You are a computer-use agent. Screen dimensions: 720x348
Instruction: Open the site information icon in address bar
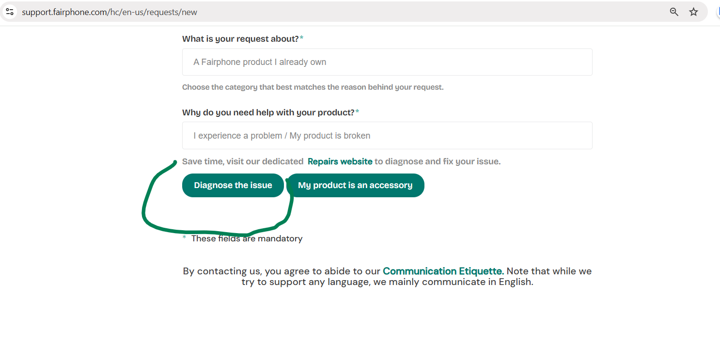click(10, 12)
